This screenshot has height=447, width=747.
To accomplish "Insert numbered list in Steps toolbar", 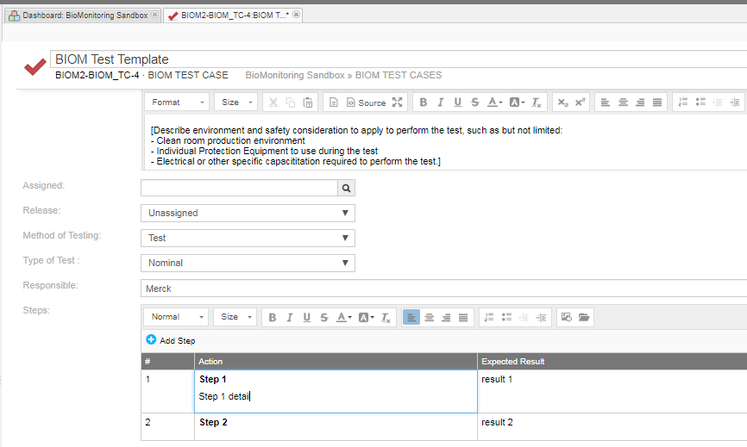I will click(x=489, y=317).
